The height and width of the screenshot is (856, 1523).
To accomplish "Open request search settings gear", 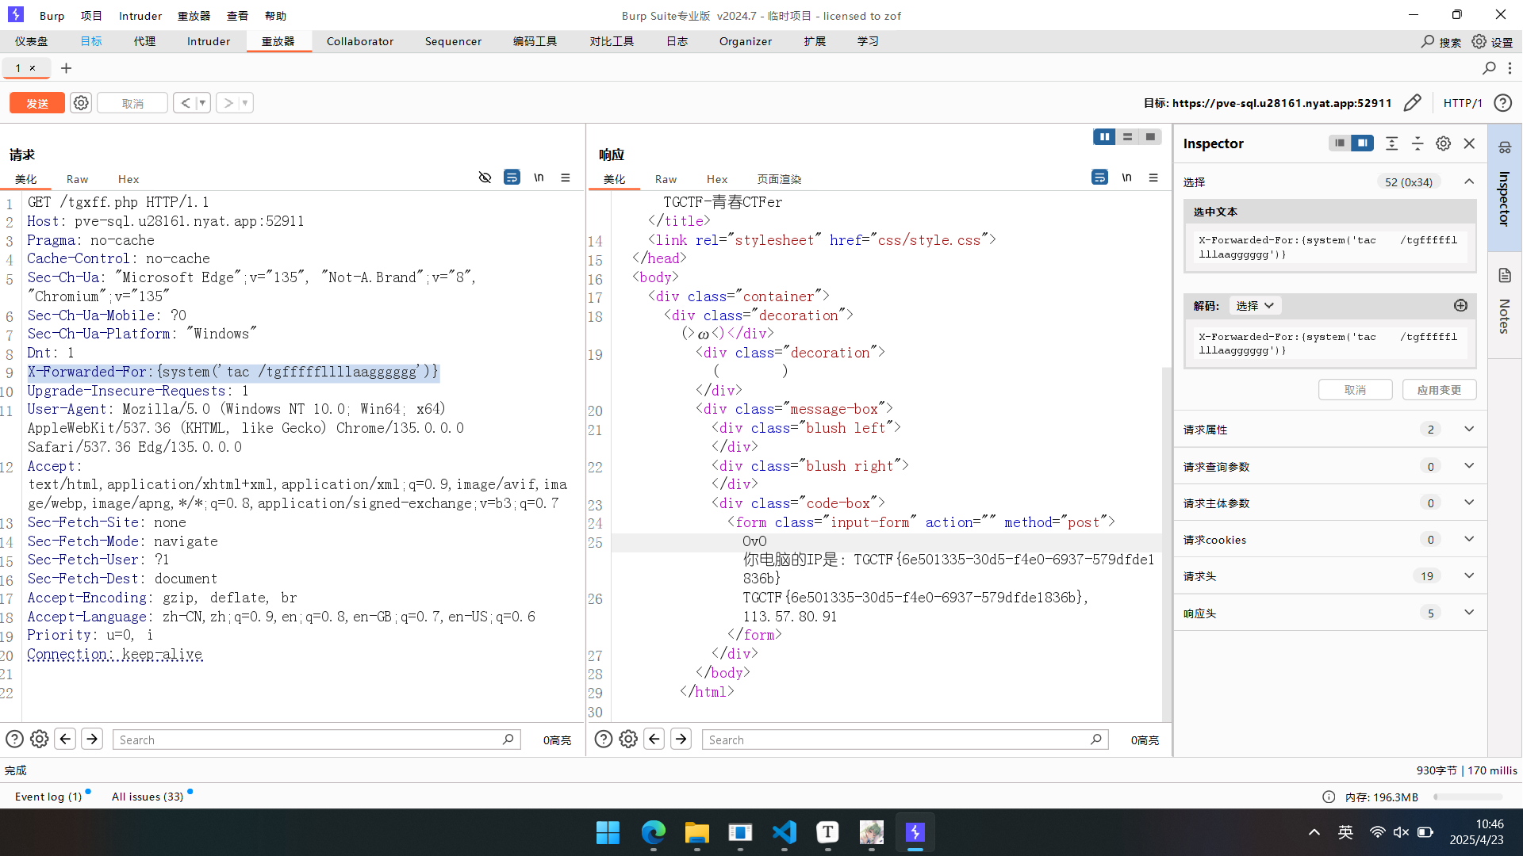I will [39, 739].
